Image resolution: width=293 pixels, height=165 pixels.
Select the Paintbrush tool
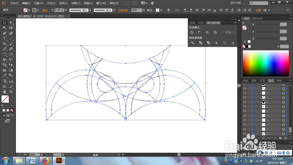point(11,44)
